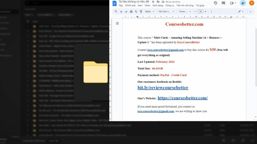Image resolution: width=257 pixels, height=144 pixels.
Task: Move document using the folder icon
Action: pos(158,2)
